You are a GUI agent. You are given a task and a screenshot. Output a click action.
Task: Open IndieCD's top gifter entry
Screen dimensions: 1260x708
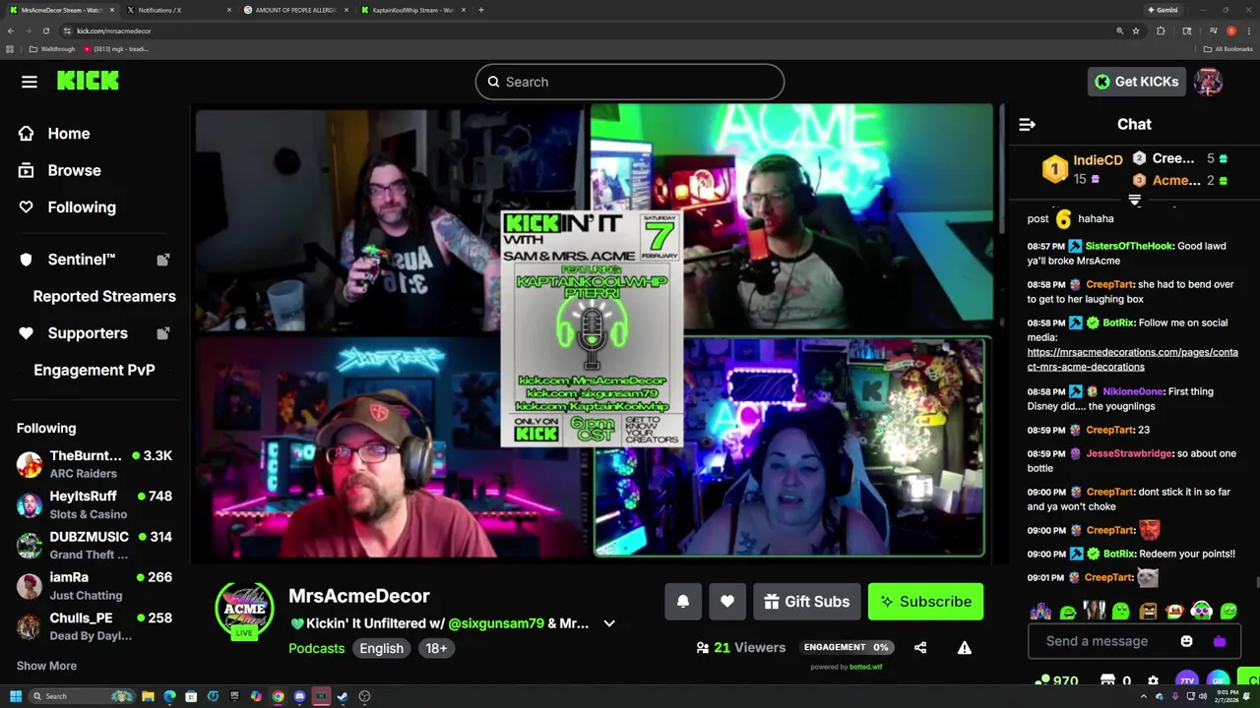pyautogui.click(x=1081, y=169)
